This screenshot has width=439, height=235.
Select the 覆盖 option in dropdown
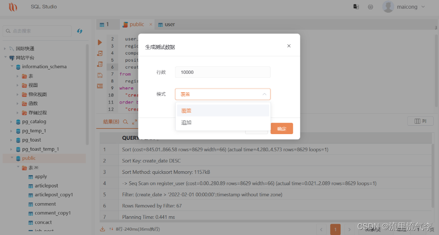click(223, 111)
